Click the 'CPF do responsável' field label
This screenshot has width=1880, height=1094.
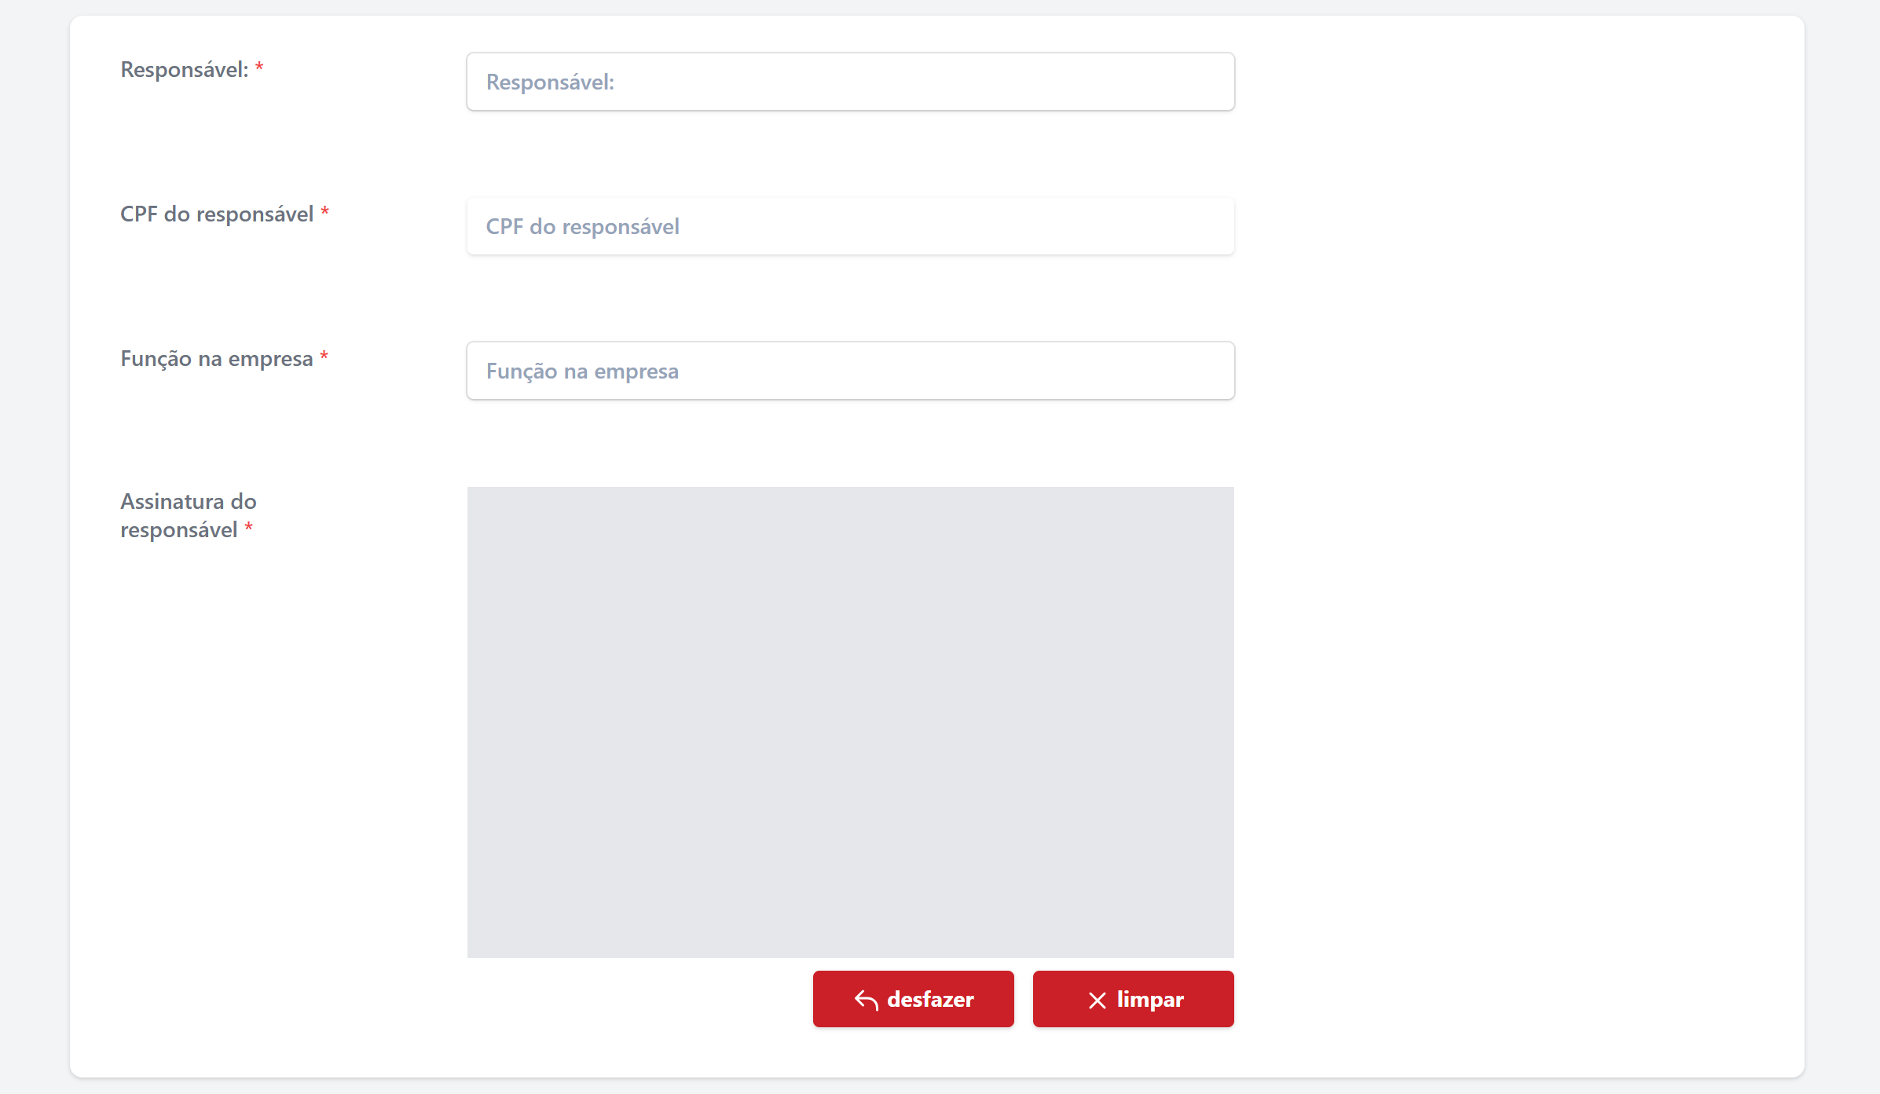(x=216, y=214)
